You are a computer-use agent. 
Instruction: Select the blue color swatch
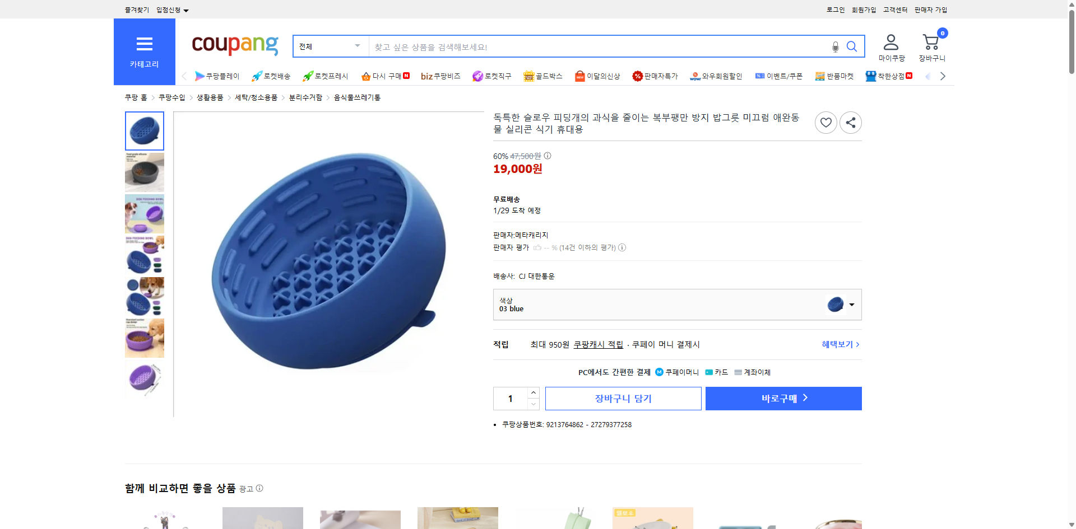pyautogui.click(x=834, y=305)
